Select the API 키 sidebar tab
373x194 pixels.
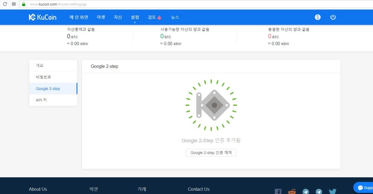pyautogui.click(x=53, y=100)
